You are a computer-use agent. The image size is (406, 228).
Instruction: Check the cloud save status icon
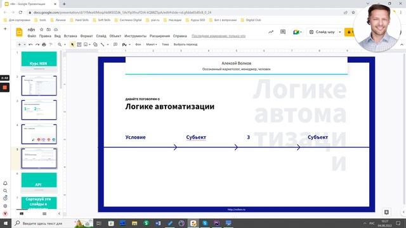point(56,30)
